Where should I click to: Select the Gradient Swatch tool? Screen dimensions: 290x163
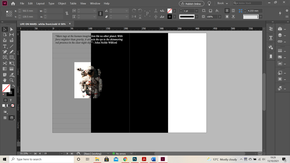coord(5,69)
